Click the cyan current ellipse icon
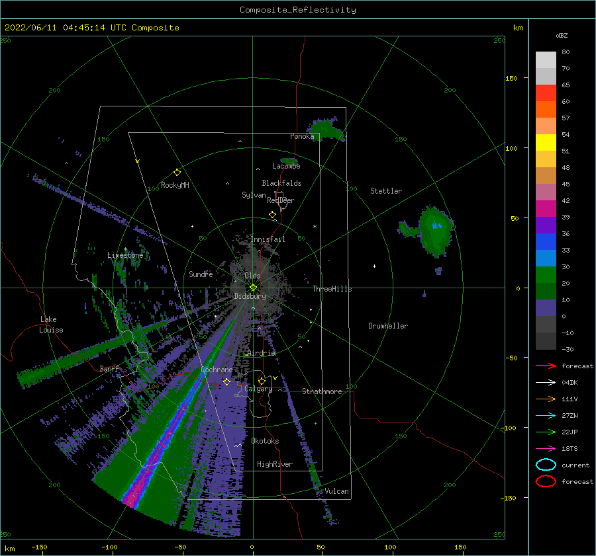Screen dimensions: 596x556 pos(546,465)
